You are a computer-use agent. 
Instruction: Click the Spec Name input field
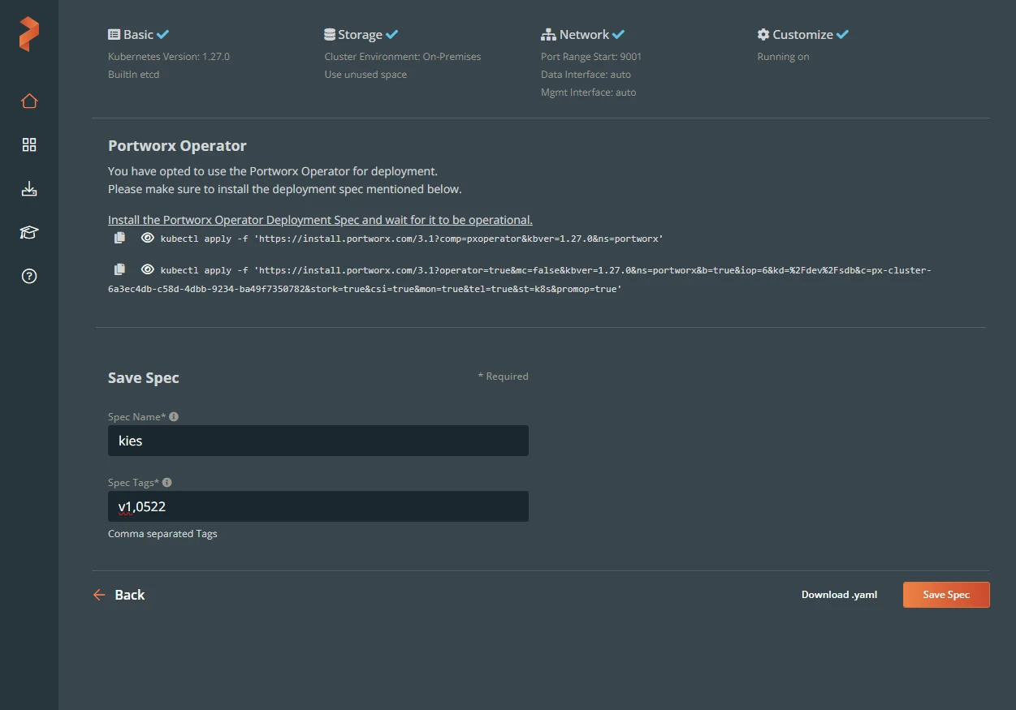(318, 441)
